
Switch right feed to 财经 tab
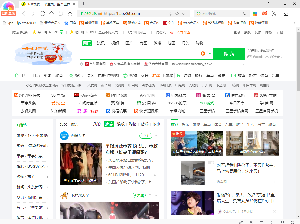pyautogui.click(x=240, y=124)
